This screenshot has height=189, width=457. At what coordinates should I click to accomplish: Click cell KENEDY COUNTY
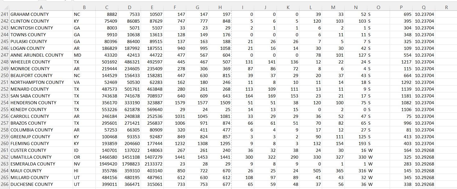(41, 109)
